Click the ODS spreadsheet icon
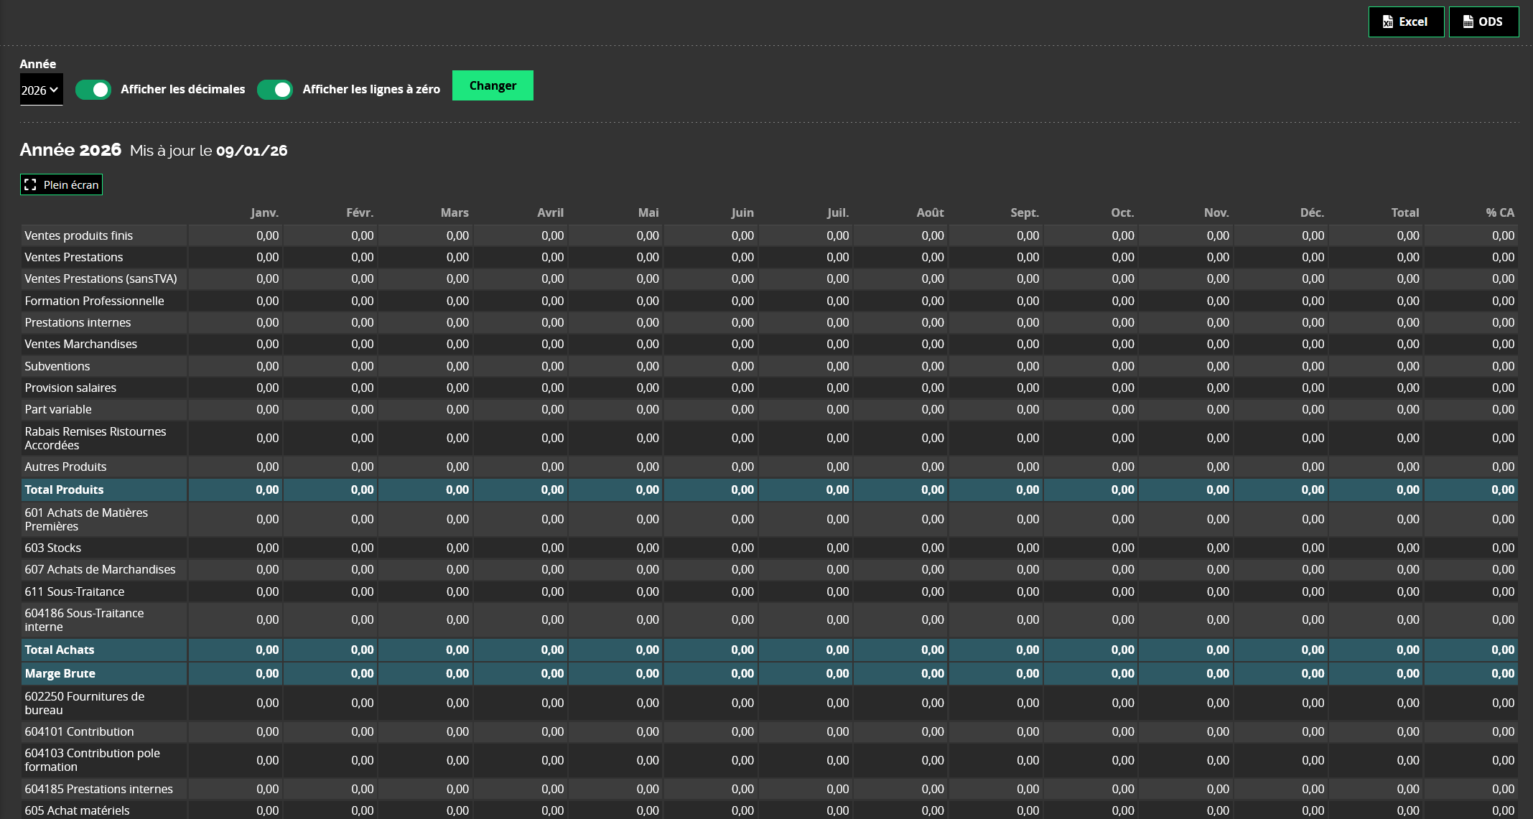The height and width of the screenshot is (819, 1533). click(x=1468, y=22)
